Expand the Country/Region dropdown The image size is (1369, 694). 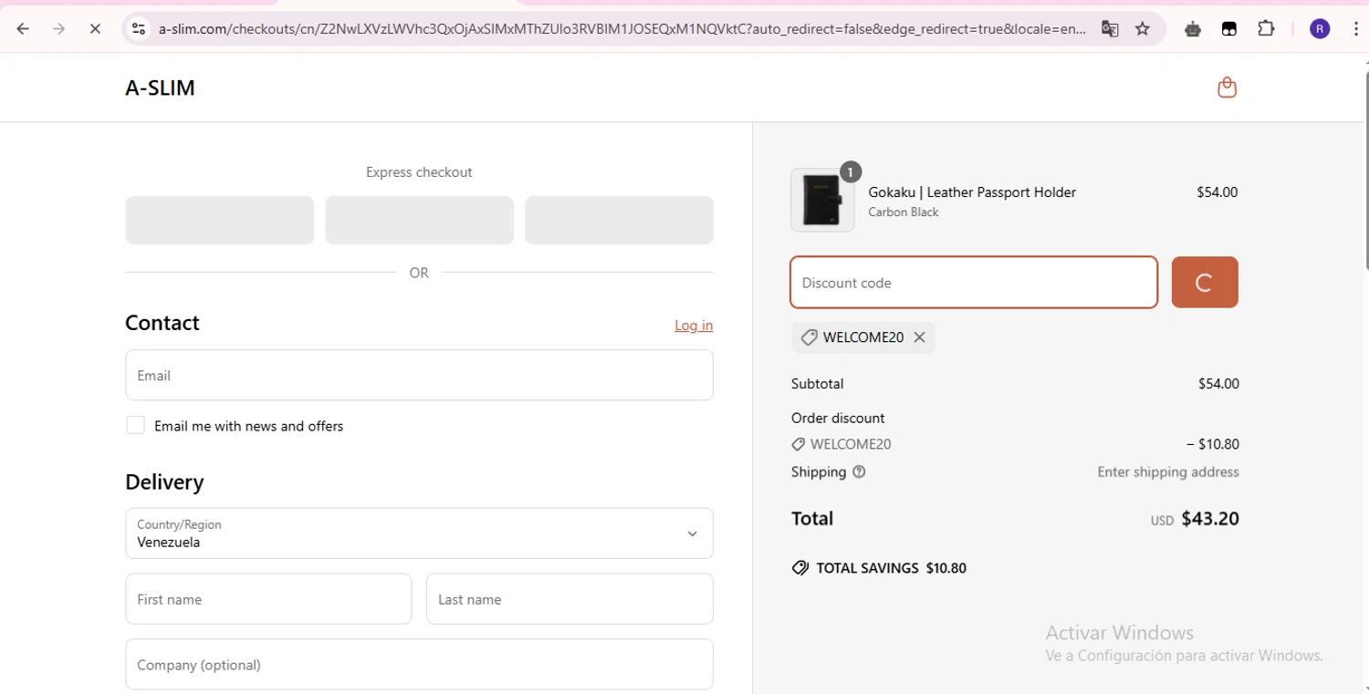419,533
